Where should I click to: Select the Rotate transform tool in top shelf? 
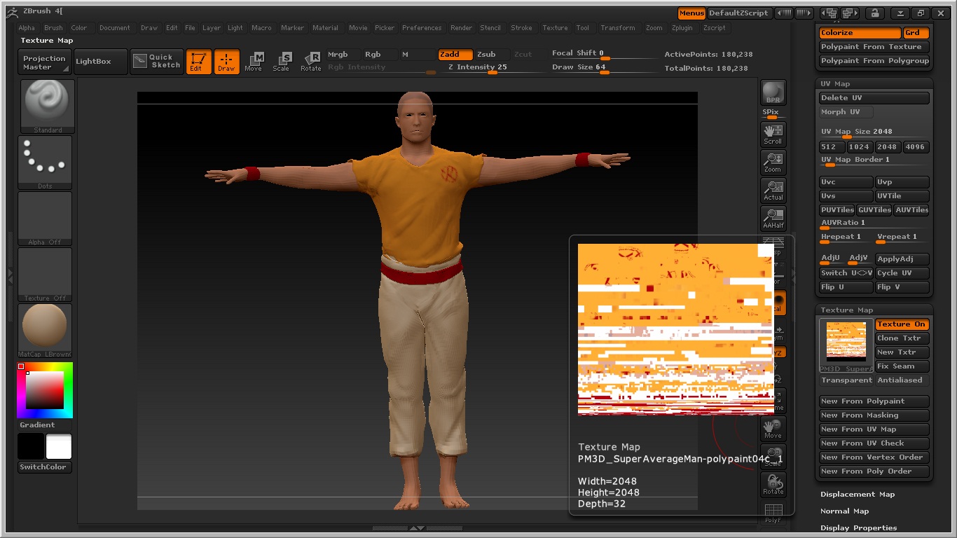point(310,62)
